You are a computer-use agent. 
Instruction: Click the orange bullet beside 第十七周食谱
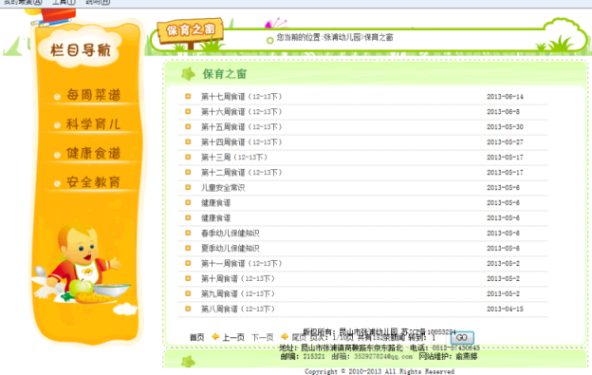point(188,96)
